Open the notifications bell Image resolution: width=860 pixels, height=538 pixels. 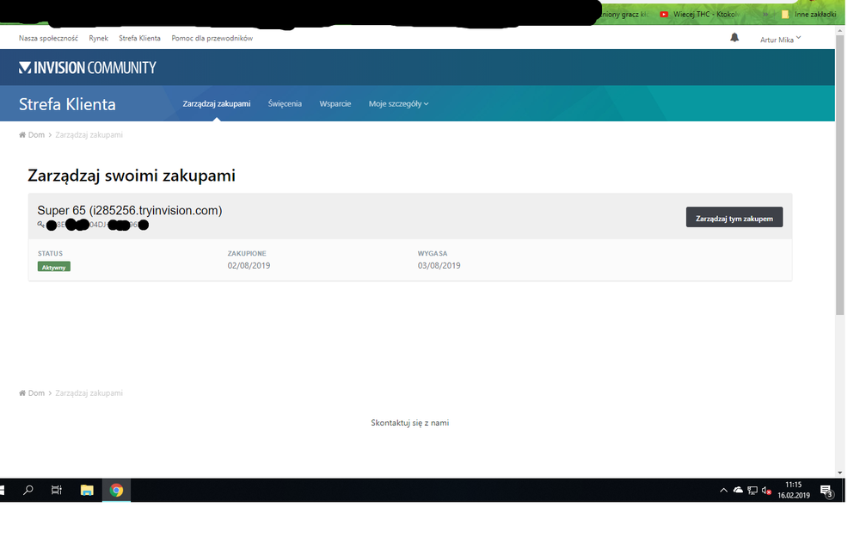point(734,38)
